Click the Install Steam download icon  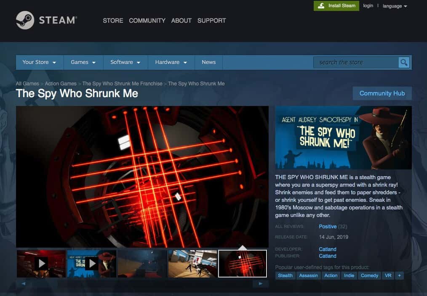click(x=321, y=6)
